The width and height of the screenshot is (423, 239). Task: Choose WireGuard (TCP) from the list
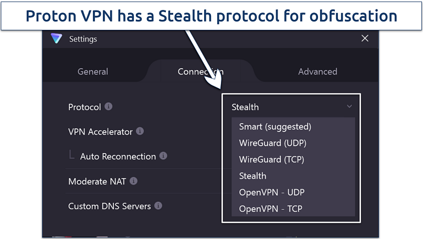pos(271,159)
